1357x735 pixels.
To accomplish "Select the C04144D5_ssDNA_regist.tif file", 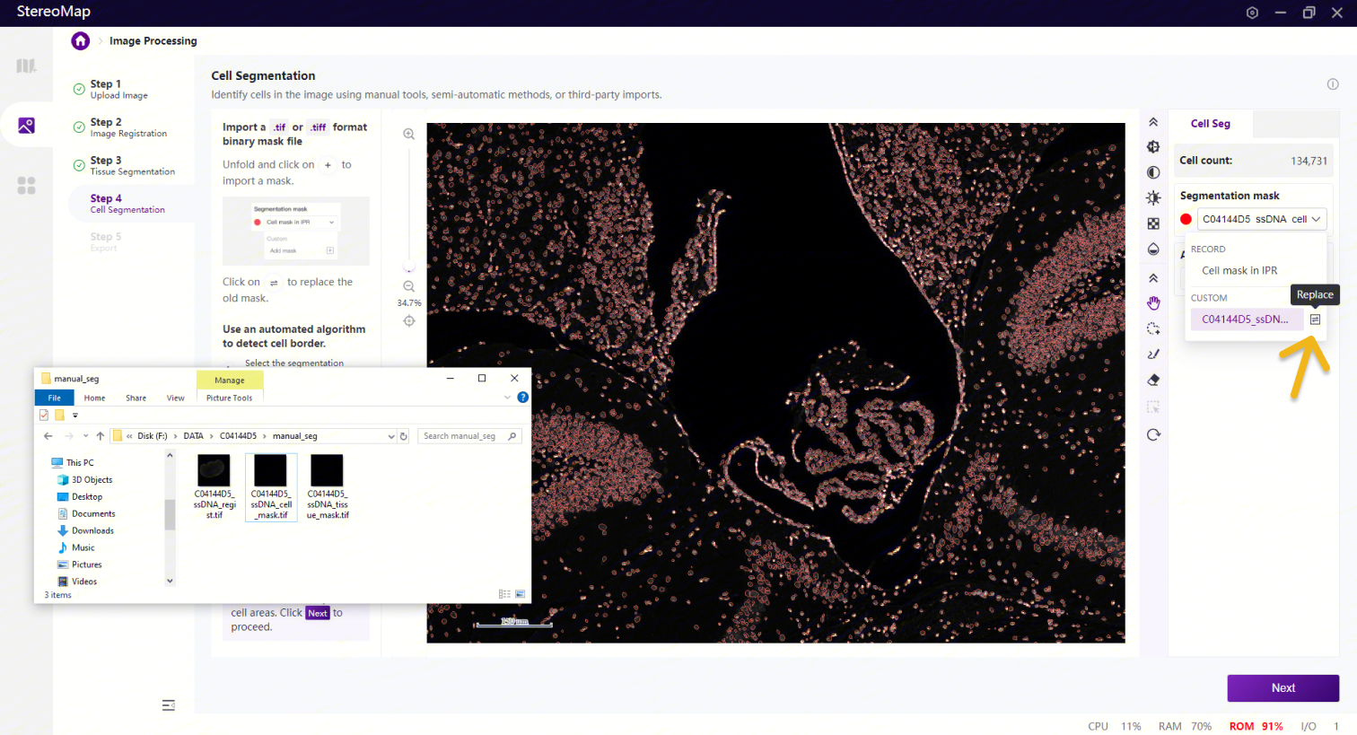I will point(214,487).
